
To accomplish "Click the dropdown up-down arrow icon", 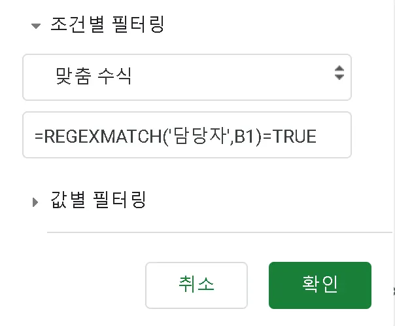I will pos(339,73).
